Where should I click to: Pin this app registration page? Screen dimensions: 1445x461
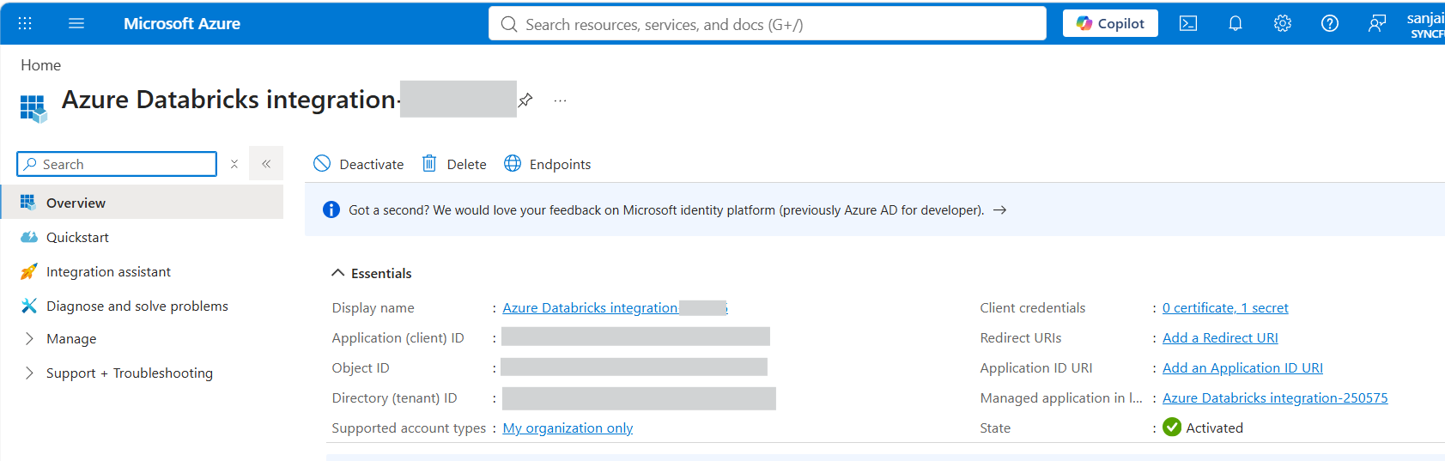(x=525, y=100)
